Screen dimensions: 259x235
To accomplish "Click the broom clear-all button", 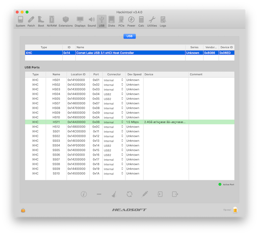I will (x=114, y=194).
